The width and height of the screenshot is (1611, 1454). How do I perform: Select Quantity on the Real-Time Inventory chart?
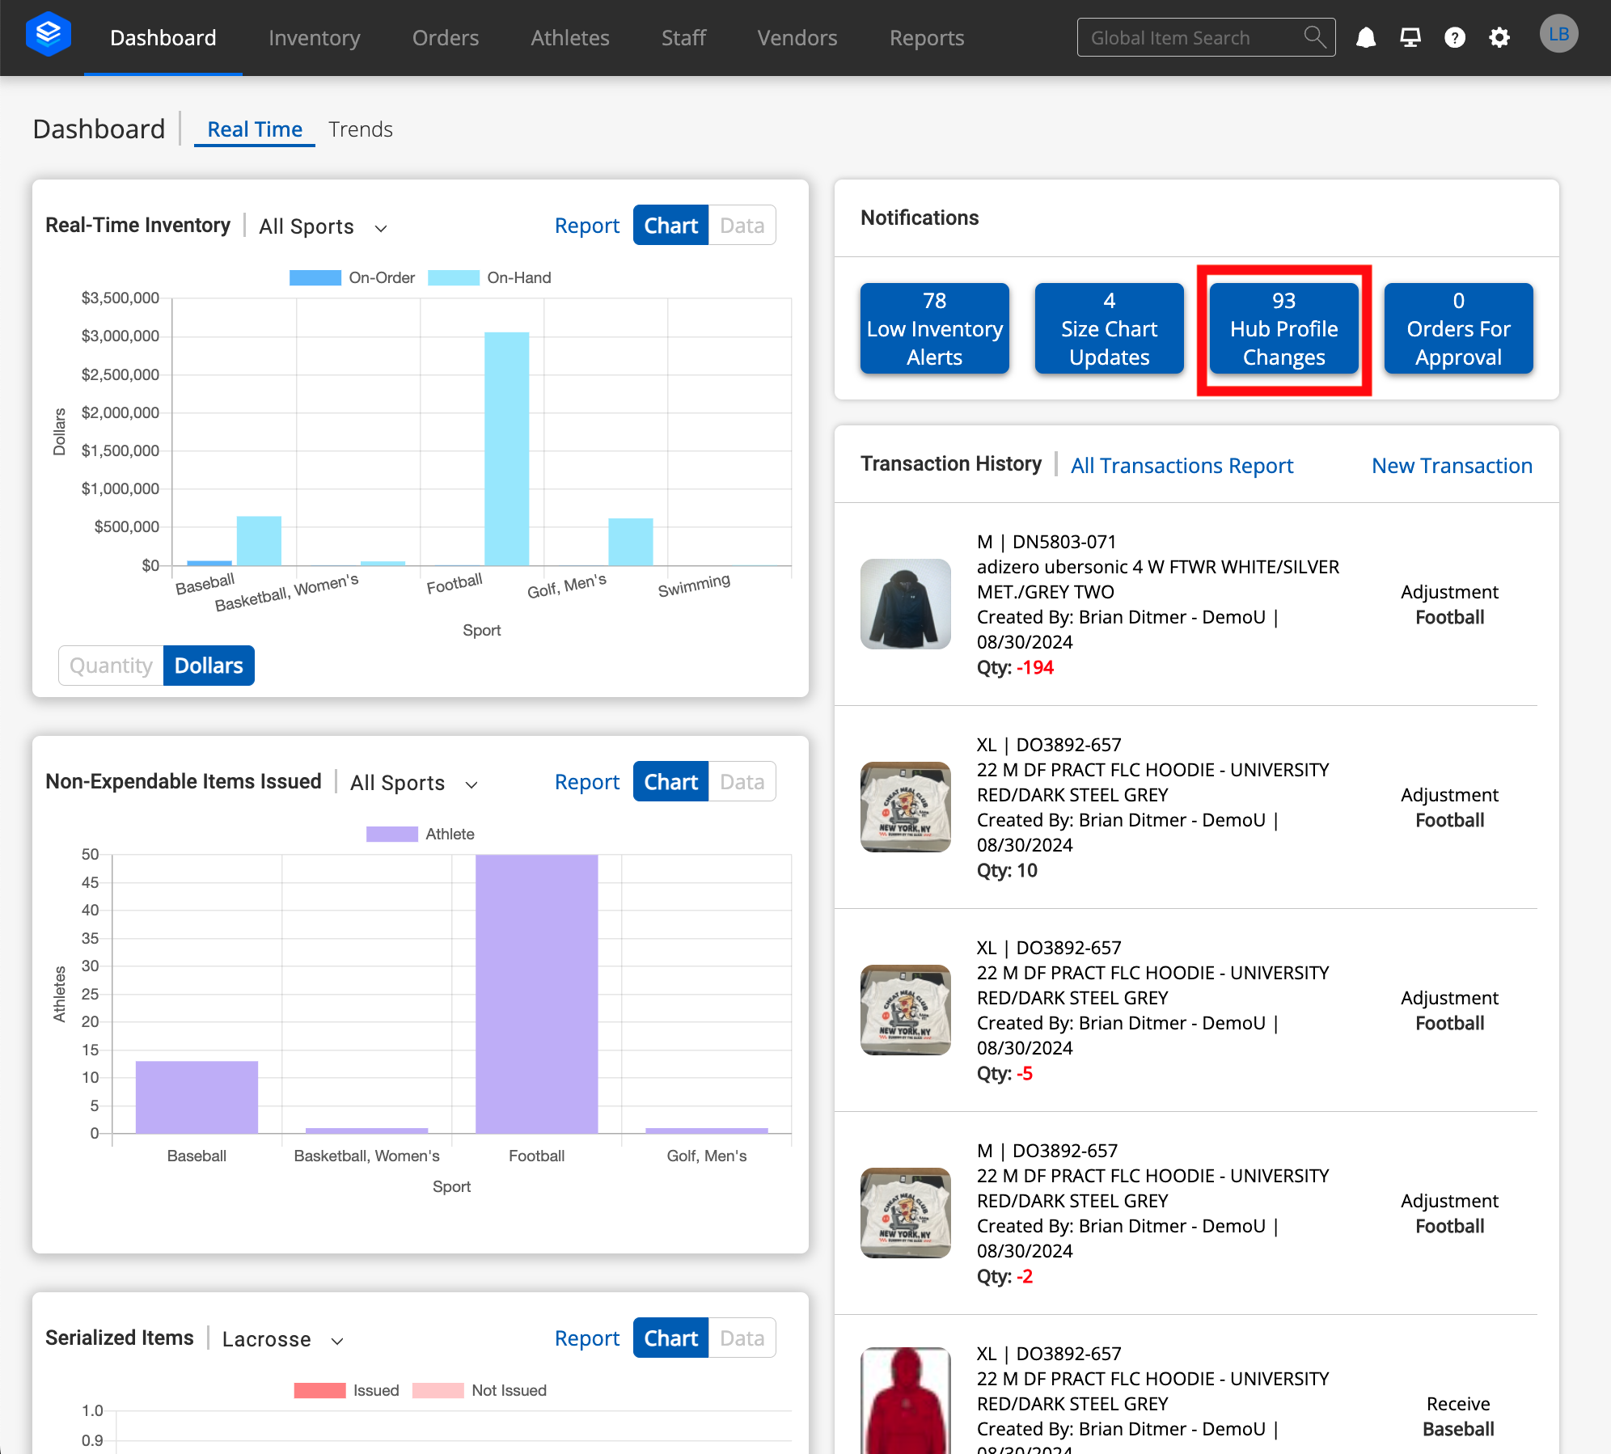tap(111, 665)
